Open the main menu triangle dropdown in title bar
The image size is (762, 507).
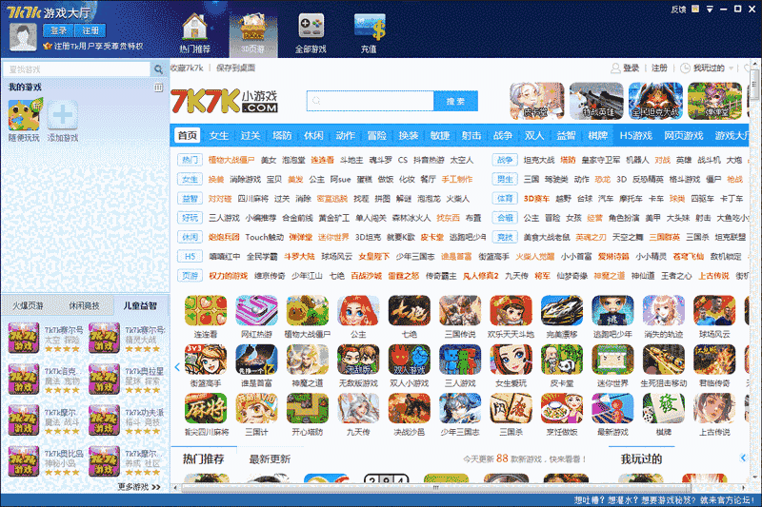710,9
